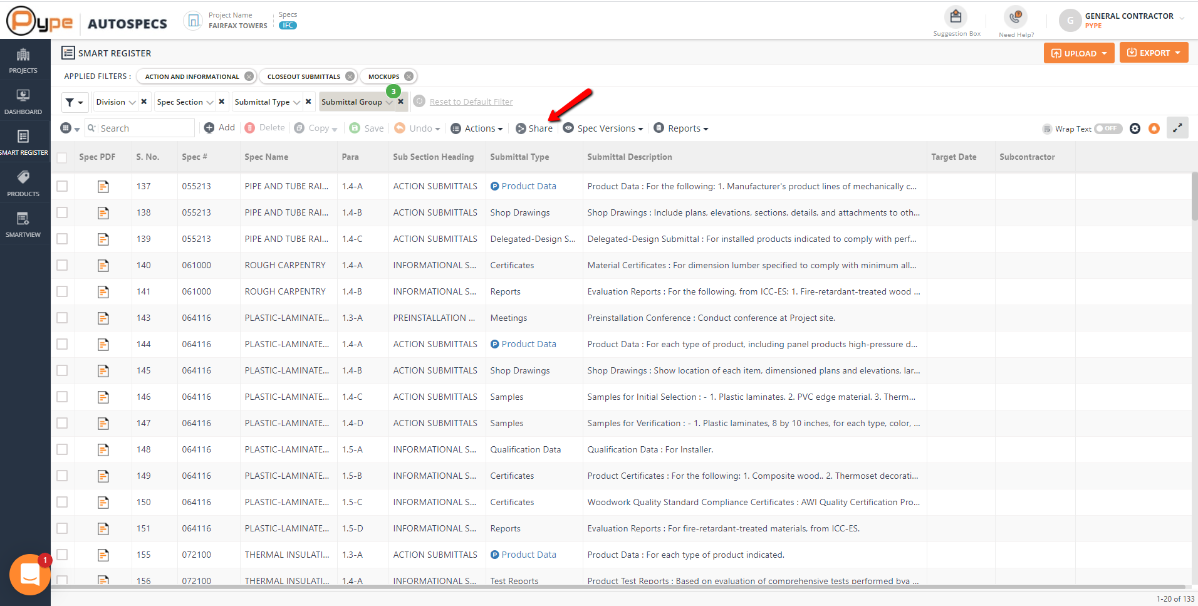Check the row 137 checkbox
This screenshot has width=1198, height=606.
pos(62,186)
